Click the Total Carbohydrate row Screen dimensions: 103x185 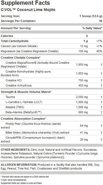[x=51, y=41]
